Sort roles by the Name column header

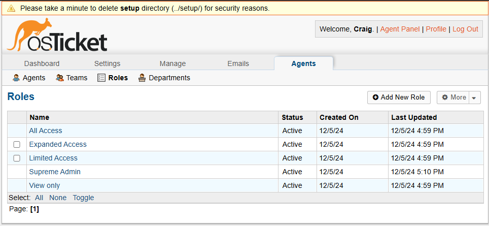point(40,117)
